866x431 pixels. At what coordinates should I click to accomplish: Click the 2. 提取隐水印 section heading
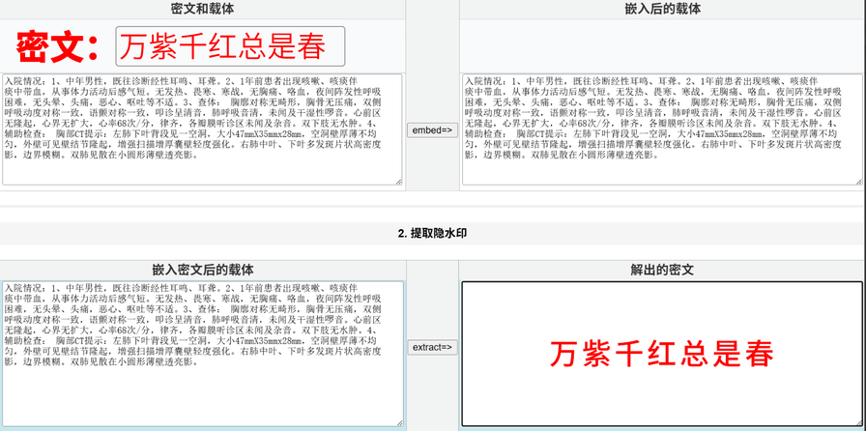coord(432,233)
